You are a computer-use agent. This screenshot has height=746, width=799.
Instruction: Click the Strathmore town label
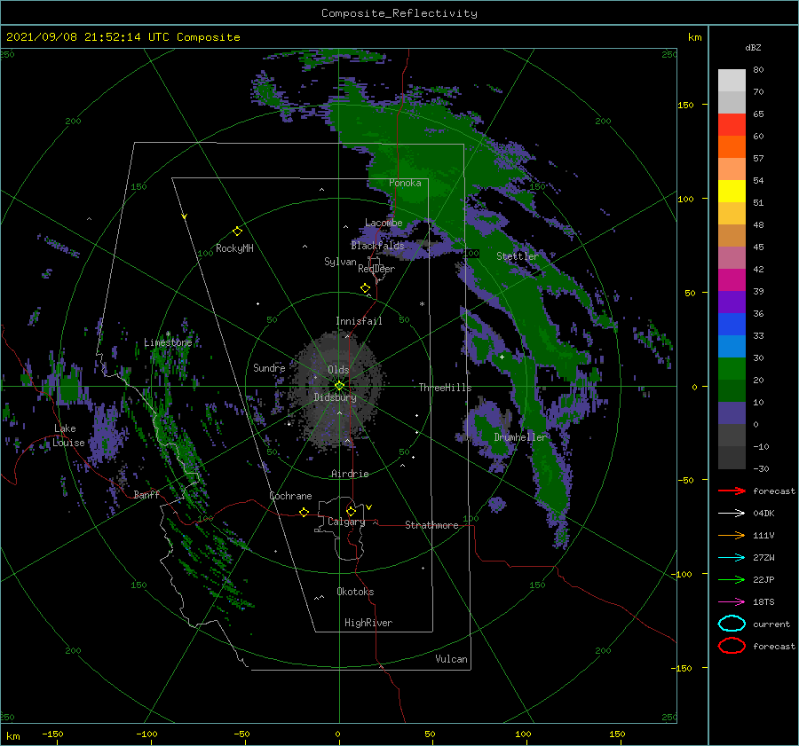pos(431,525)
